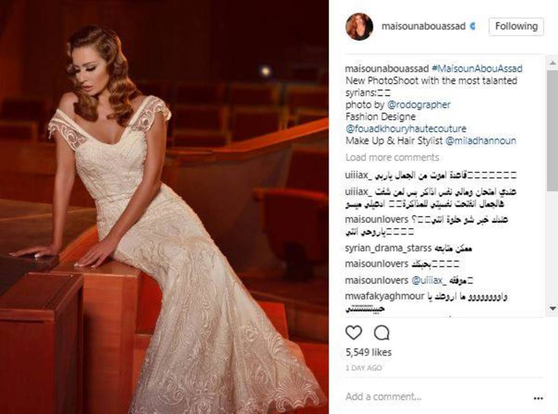Open the @fouadkhouryhautecouture mention link
The height and width of the screenshot is (414, 558).
tap(405, 128)
